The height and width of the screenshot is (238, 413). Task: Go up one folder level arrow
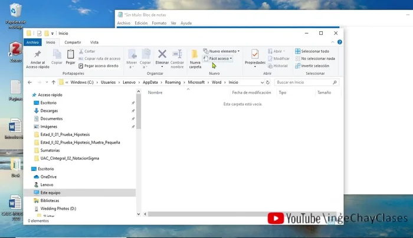[54, 82]
